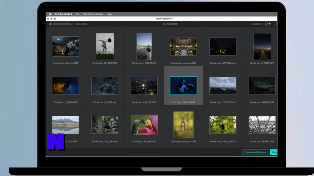Click file name Droits jus...C_2656.nef
314x176 pixels.
click(x=105, y=102)
